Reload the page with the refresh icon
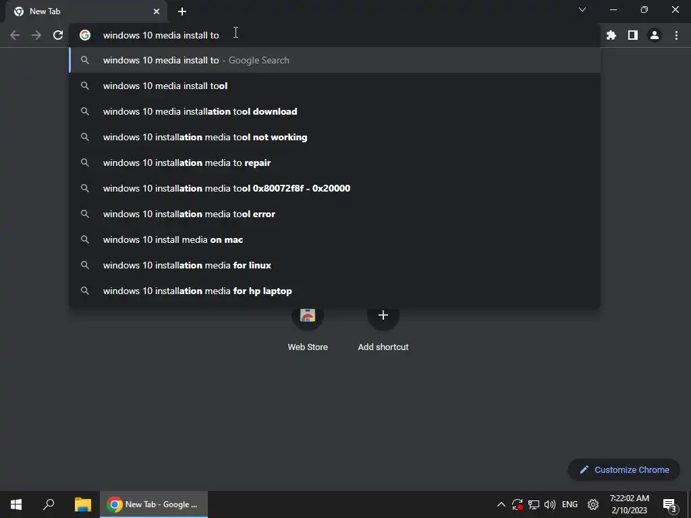Viewport: 691px width, 518px height. pyautogui.click(x=58, y=35)
